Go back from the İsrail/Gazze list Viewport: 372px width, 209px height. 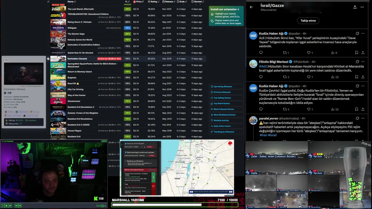(251, 7)
